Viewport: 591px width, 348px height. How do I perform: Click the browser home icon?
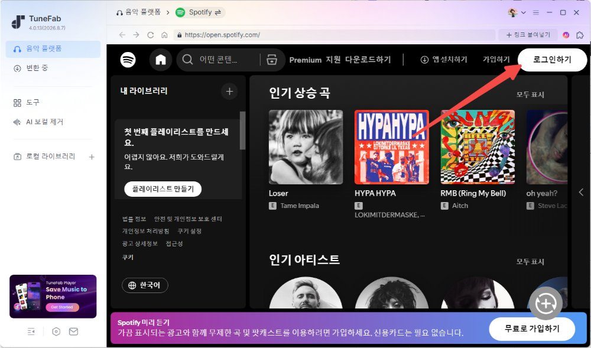tap(164, 35)
